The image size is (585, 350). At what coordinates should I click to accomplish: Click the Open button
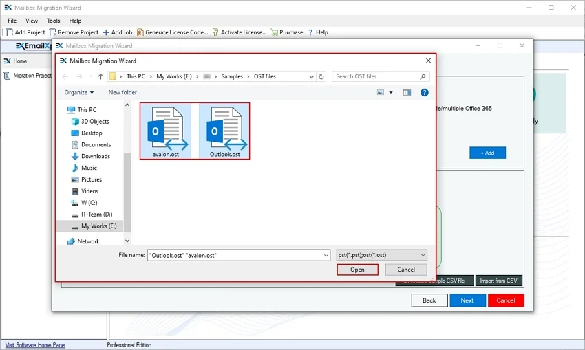pyautogui.click(x=357, y=270)
